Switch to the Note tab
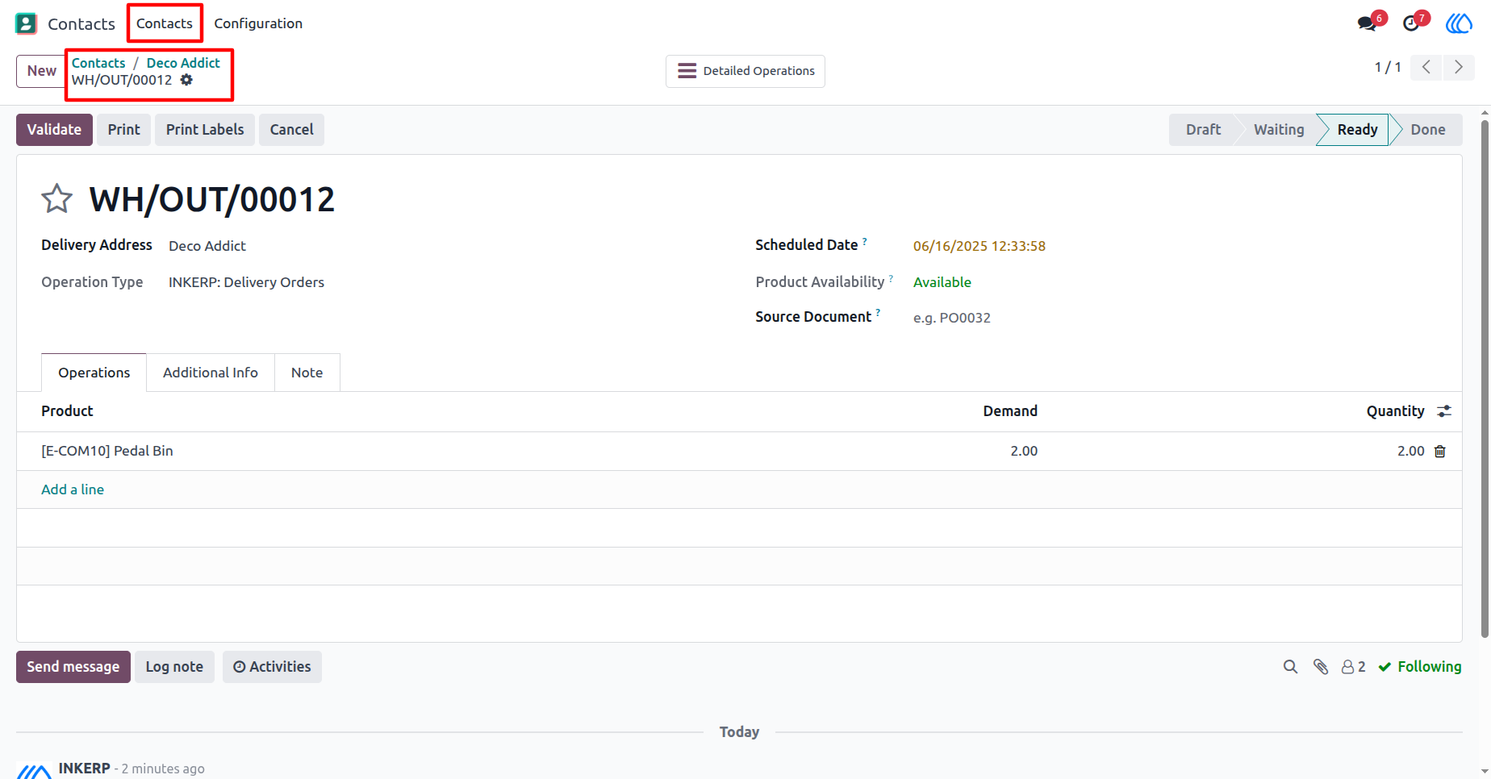The height and width of the screenshot is (779, 1491). [x=307, y=373]
